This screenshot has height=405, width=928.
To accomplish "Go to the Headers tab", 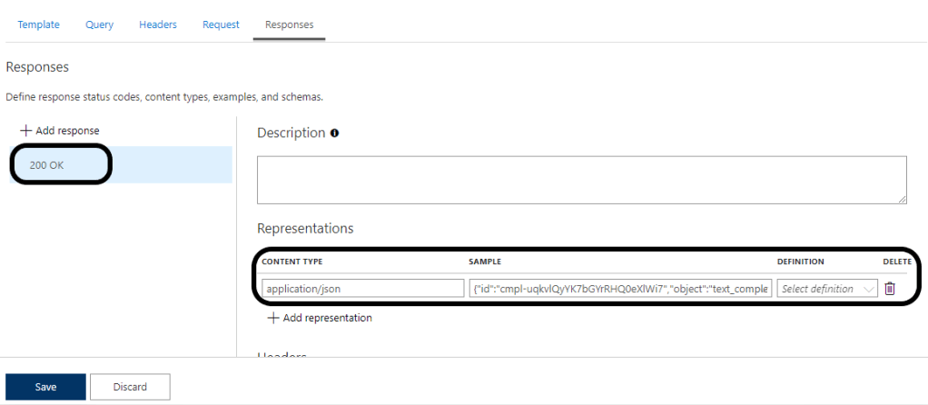I will (158, 25).
